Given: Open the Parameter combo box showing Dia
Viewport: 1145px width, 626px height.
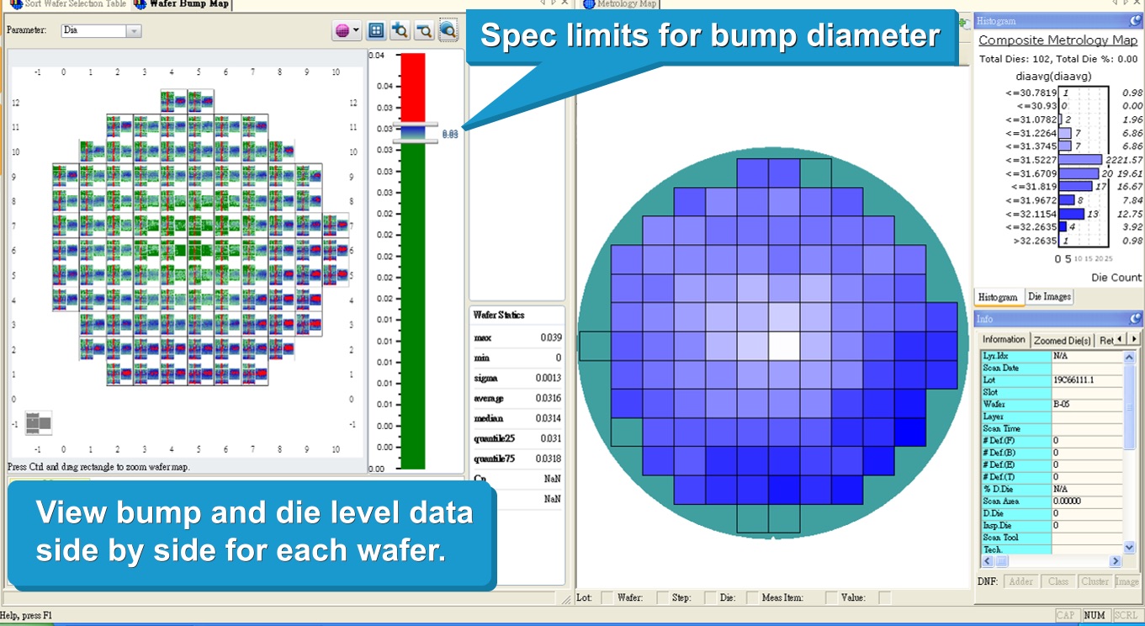Looking at the screenshot, I should click(x=101, y=31).
